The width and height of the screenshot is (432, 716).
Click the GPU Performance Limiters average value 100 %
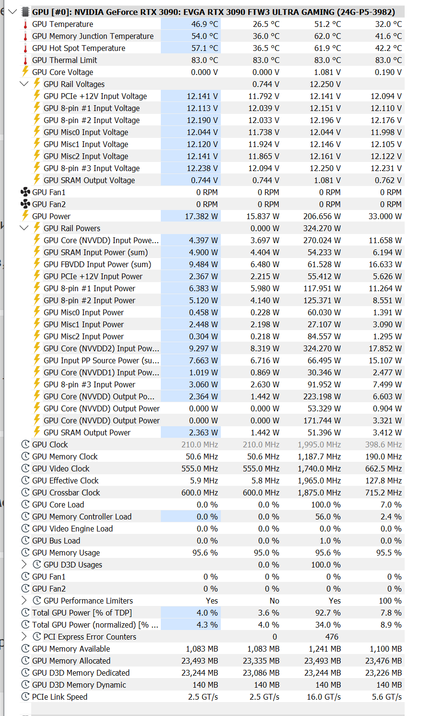click(x=390, y=601)
